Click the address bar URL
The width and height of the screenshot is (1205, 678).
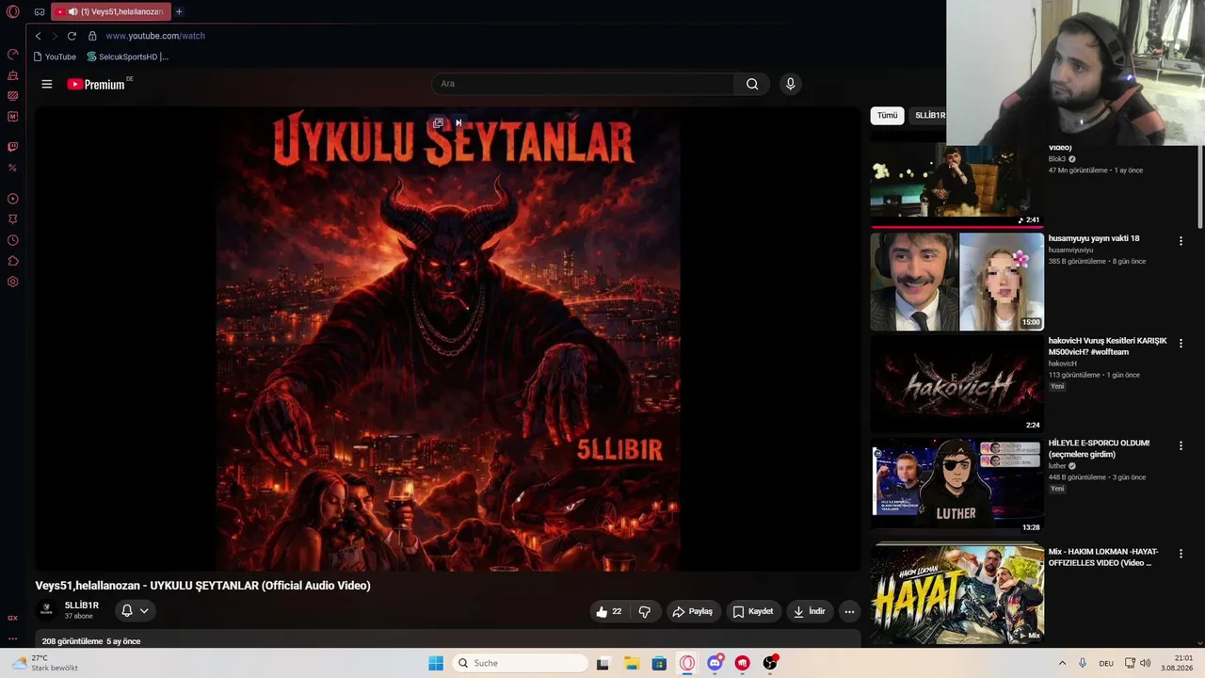[x=155, y=36]
